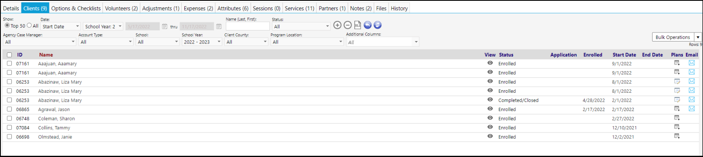This screenshot has height=157, width=703.
Task: Expand the Client County dropdown
Action: (246, 42)
